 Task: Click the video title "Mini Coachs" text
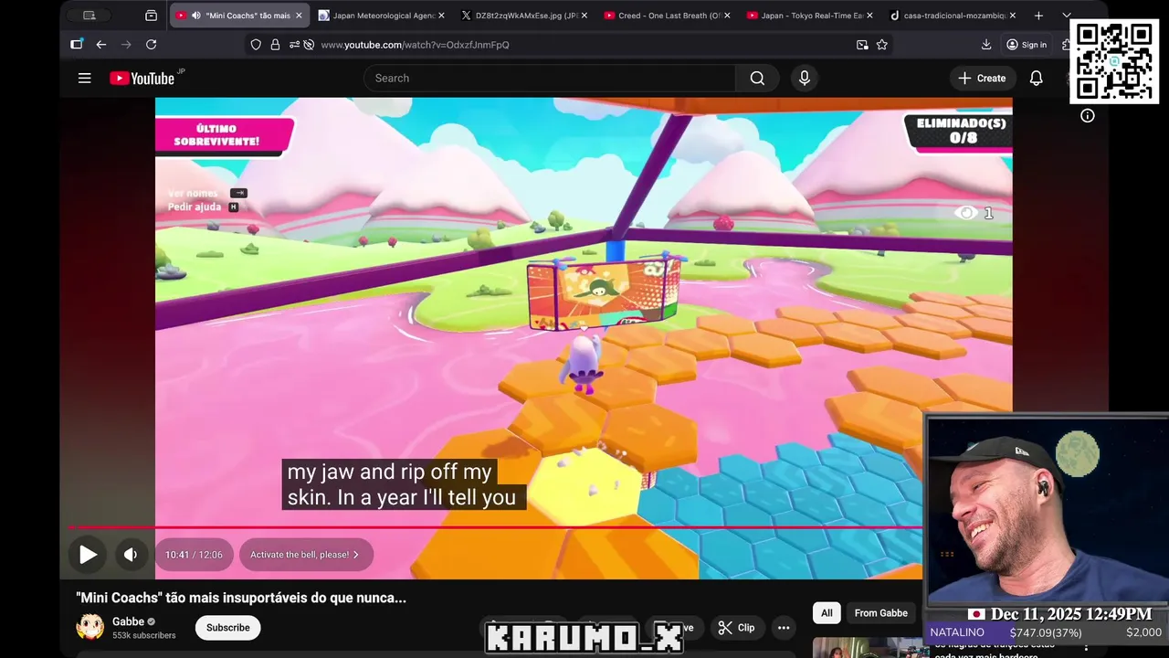pyautogui.click(x=241, y=598)
